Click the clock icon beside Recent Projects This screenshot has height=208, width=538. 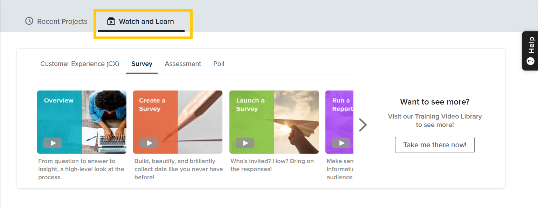[x=29, y=21]
